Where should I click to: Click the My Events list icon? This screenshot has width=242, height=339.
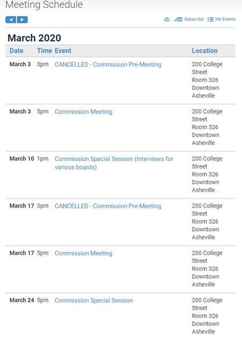pyautogui.click(x=210, y=19)
